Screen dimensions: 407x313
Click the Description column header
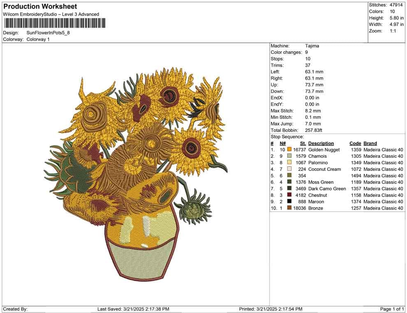(x=321, y=143)
